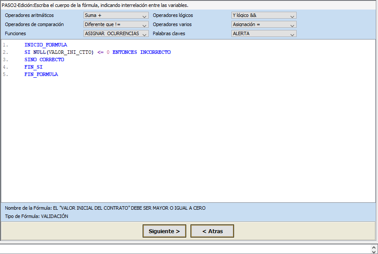The width and height of the screenshot is (378, 254).
Task: Click the VALOR_INI_CTTO variable in formula
Action: point(70,52)
